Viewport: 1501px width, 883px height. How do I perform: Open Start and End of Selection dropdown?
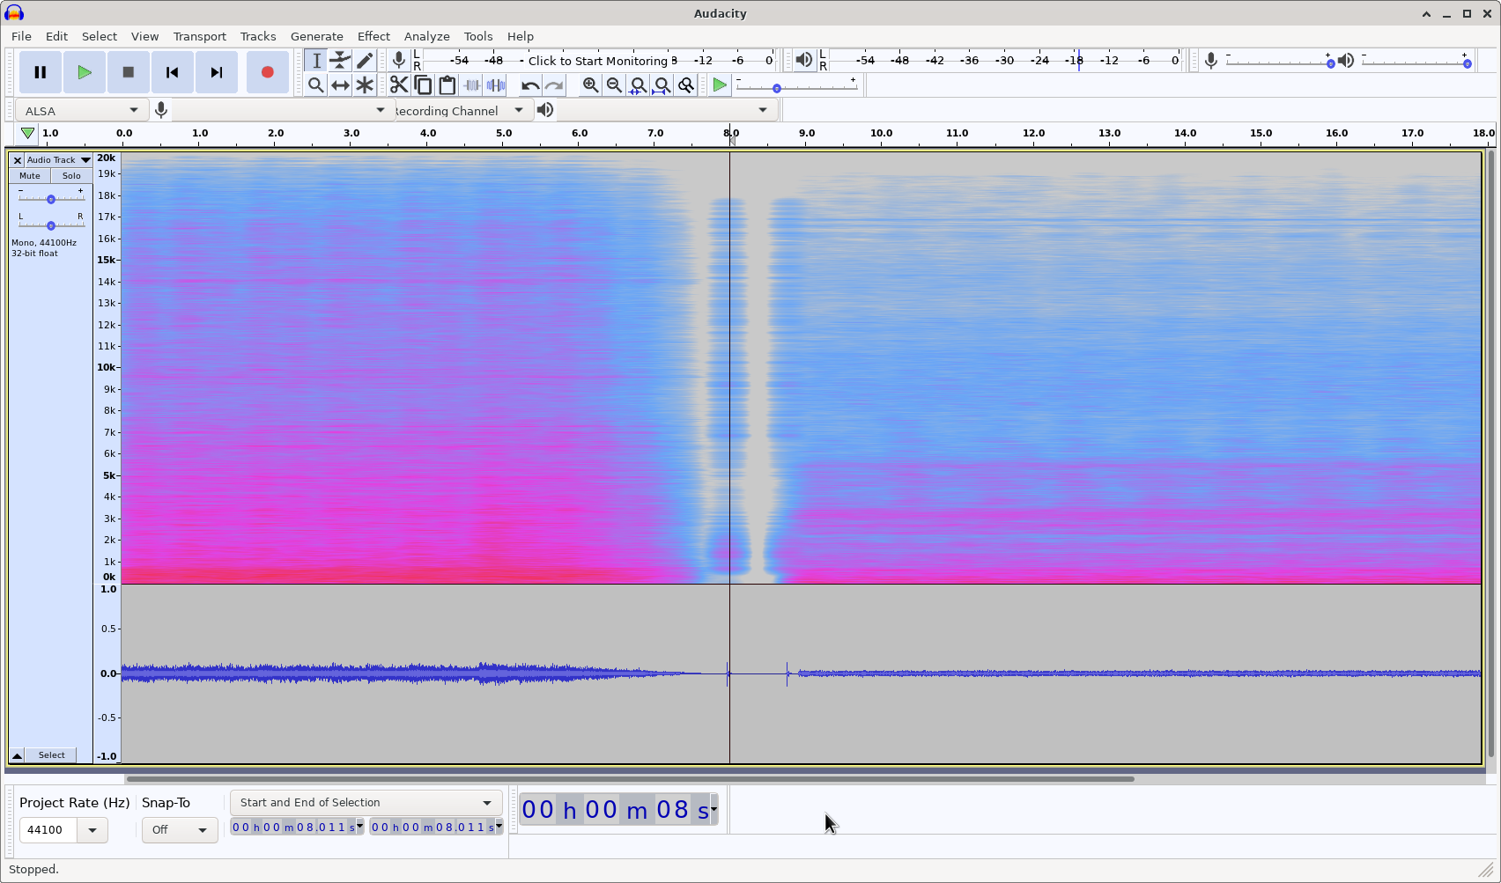pos(366,803)
